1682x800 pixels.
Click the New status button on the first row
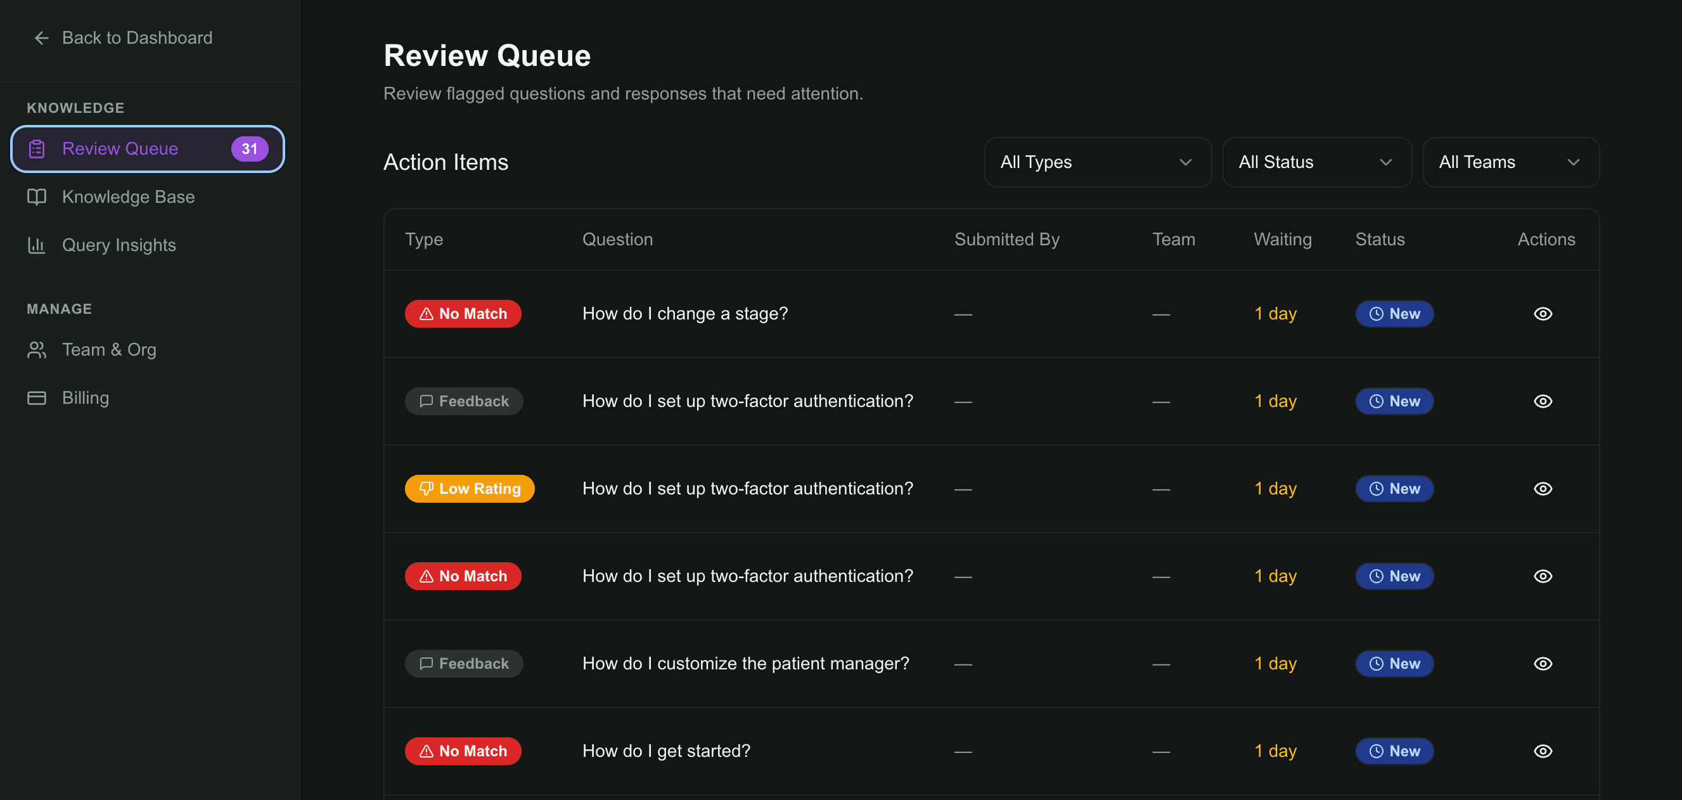pyautogui.click(x=1394, y=313)
